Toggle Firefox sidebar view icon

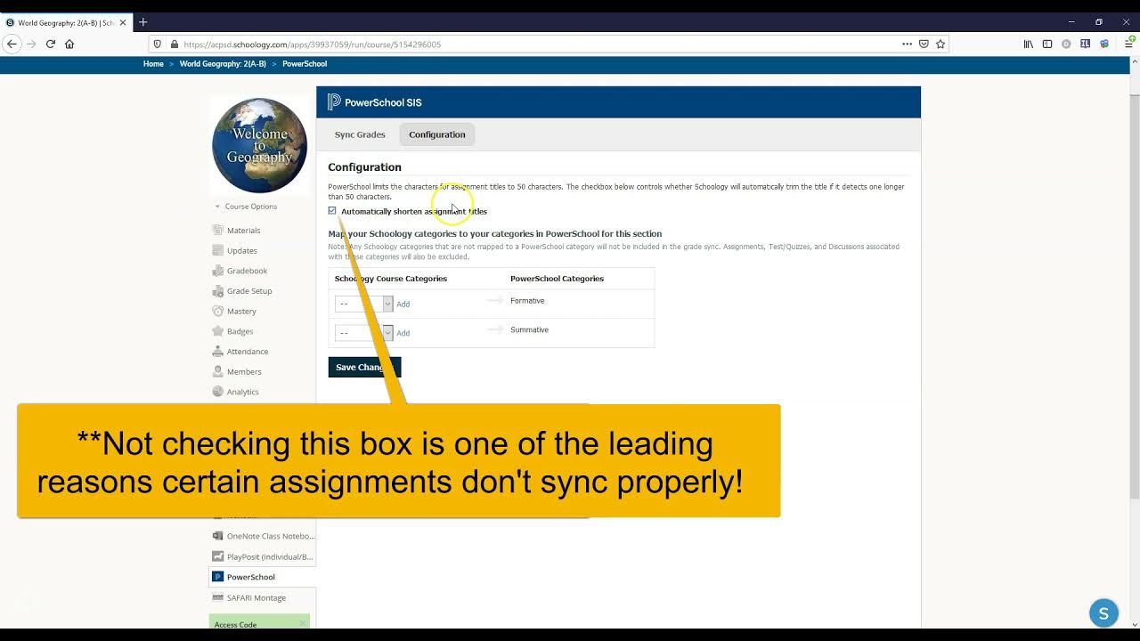point(1047,44)
